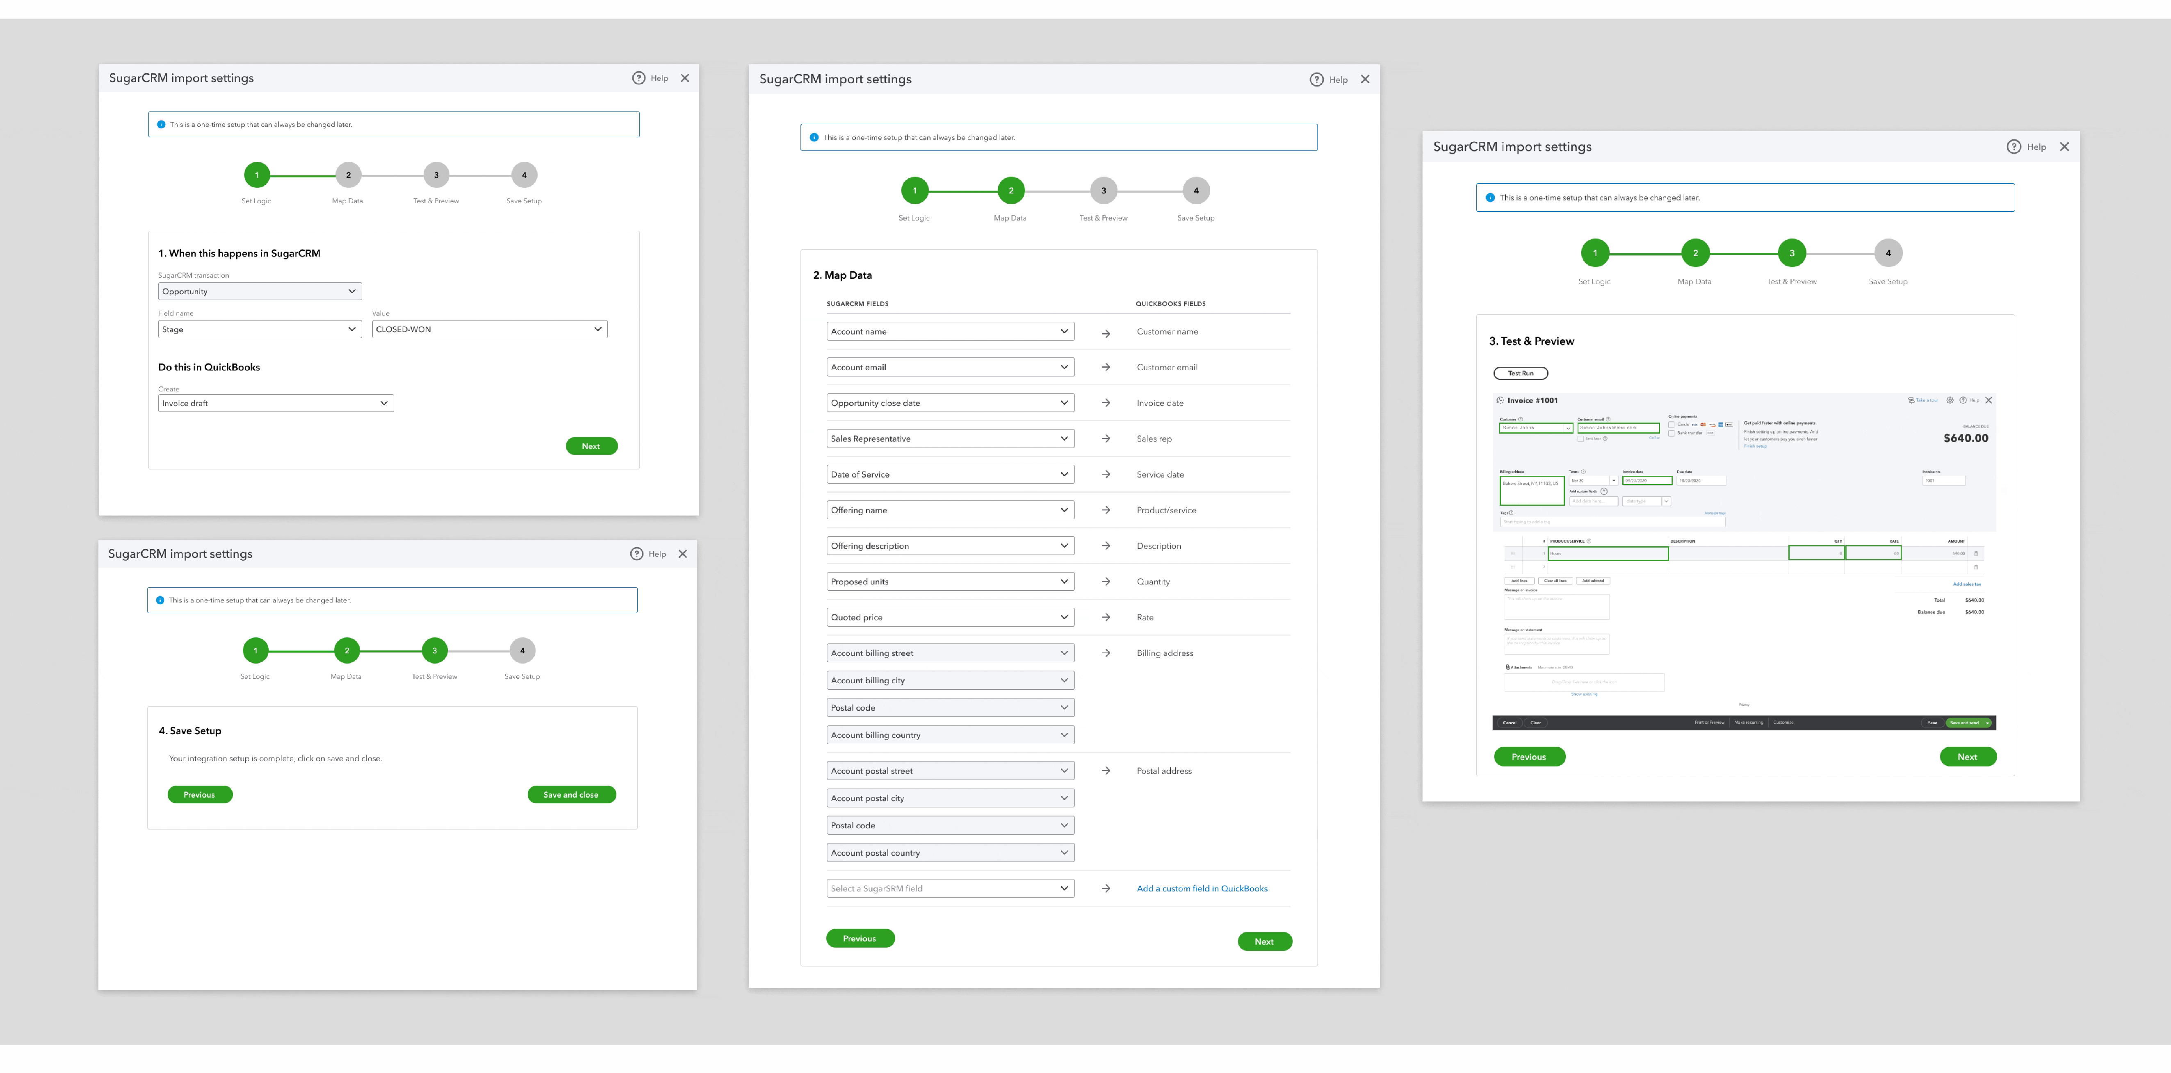Open settings gear icon in Invoice #1001 preview
The image size is (2171, 1073).
(x=1950, y=400)
